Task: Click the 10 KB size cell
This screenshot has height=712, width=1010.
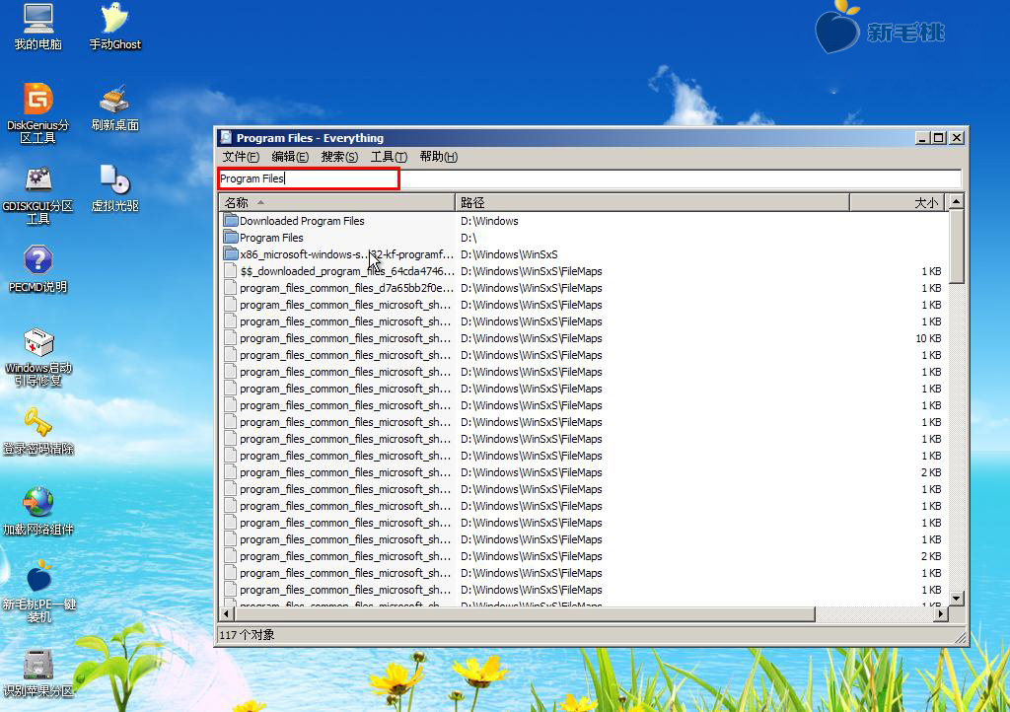Action: click(928, 338)
